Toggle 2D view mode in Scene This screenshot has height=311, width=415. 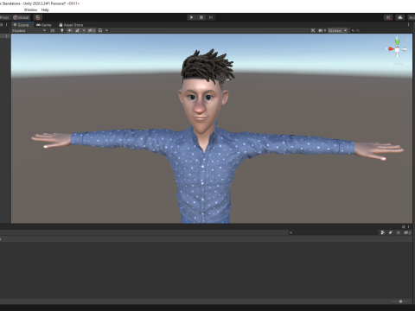[x=53, y=30]
